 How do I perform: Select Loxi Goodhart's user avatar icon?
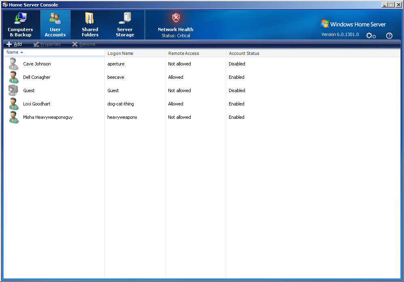[x=14, y=104]
